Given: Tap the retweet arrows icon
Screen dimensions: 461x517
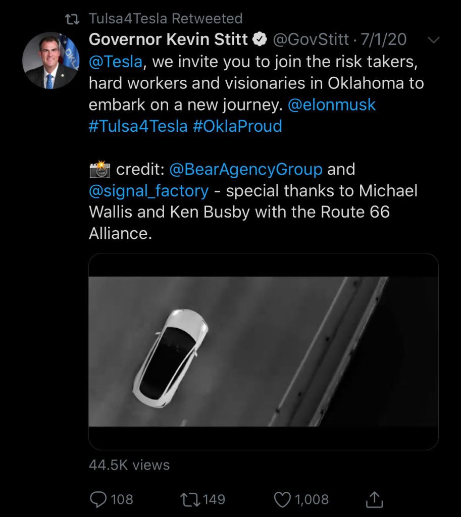Looking at the screenshot, I should click(189, 499).
